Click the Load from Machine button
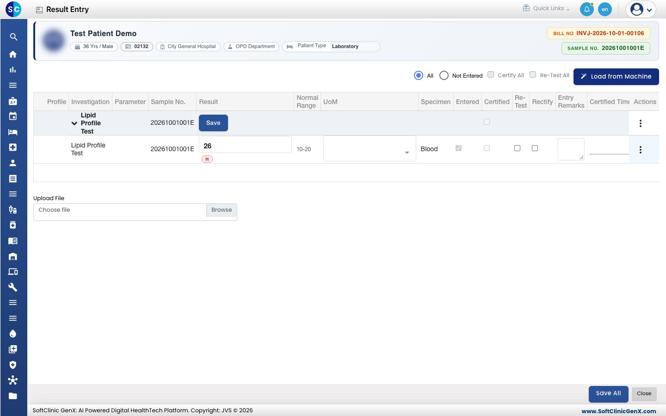This screenshot has height=416, width=666. click(616, 77)
